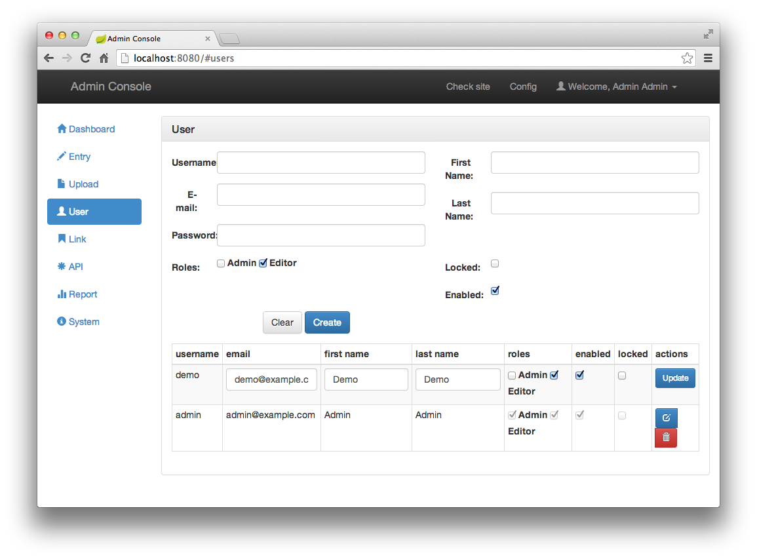Click demo row email input field
This screenshot has height=559, width=757.
point(271,379)
